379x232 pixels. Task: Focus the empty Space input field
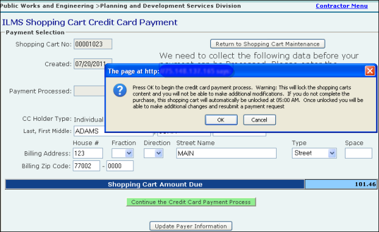point(358,153)
